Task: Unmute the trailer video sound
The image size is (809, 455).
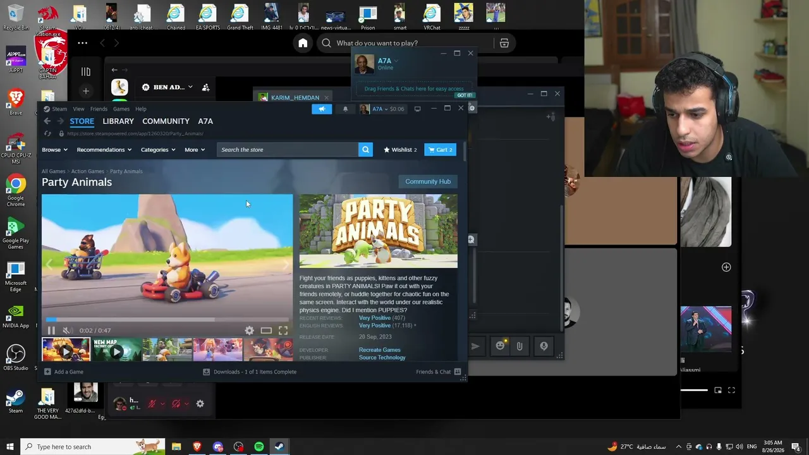Action: point(67,331)
